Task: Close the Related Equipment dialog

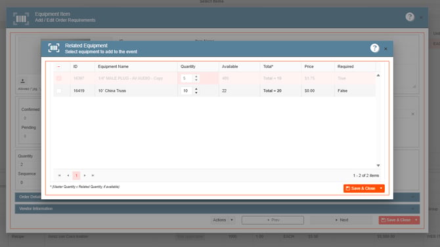Action: click(386, 48)
